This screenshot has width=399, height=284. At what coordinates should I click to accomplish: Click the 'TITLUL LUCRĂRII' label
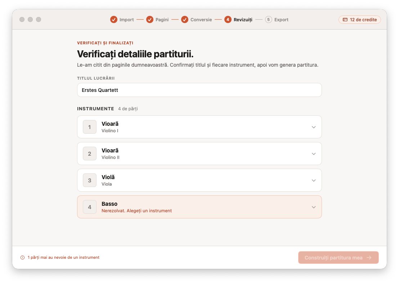click(x=96, y=78)
